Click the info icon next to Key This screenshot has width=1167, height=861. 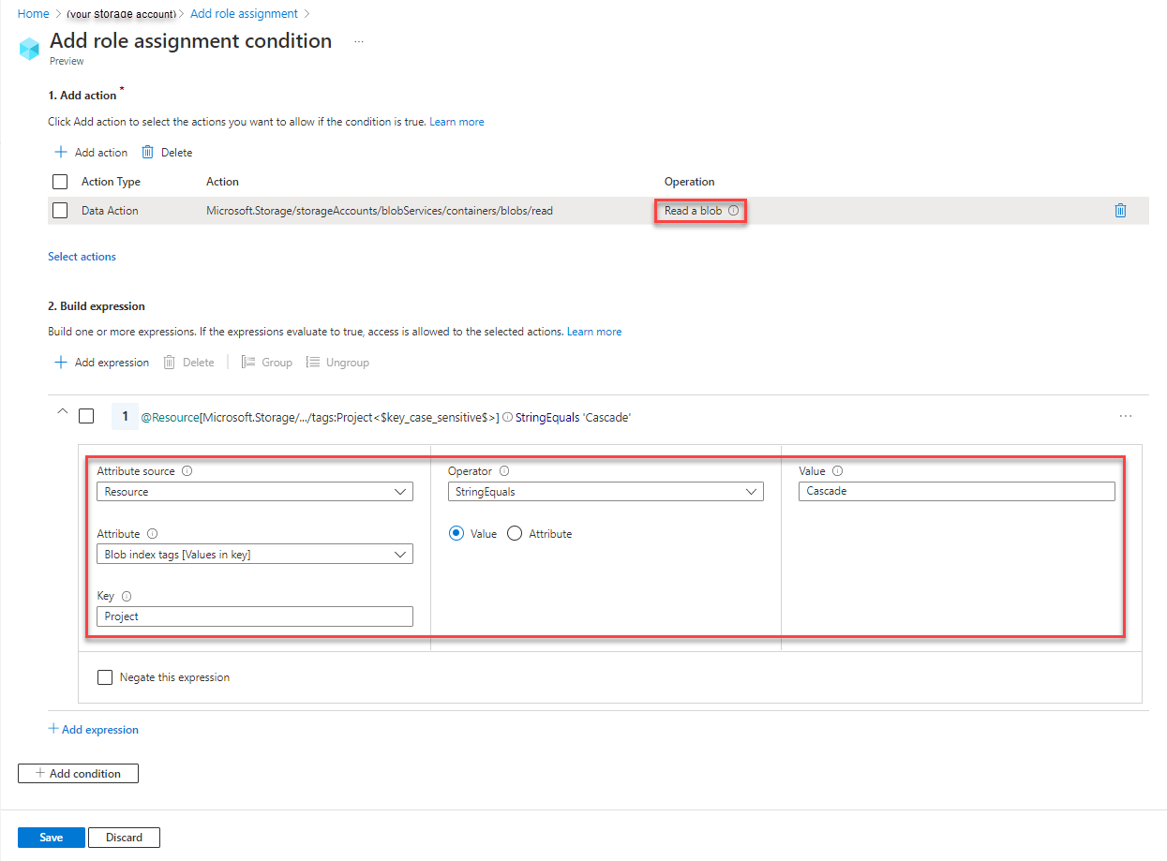point(127,596)
